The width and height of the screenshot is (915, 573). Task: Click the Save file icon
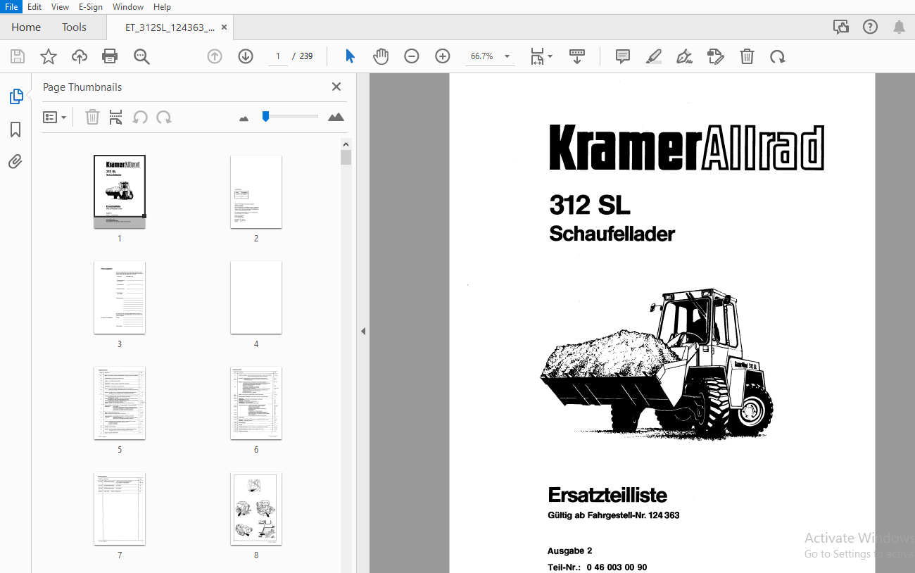(18, 56)
